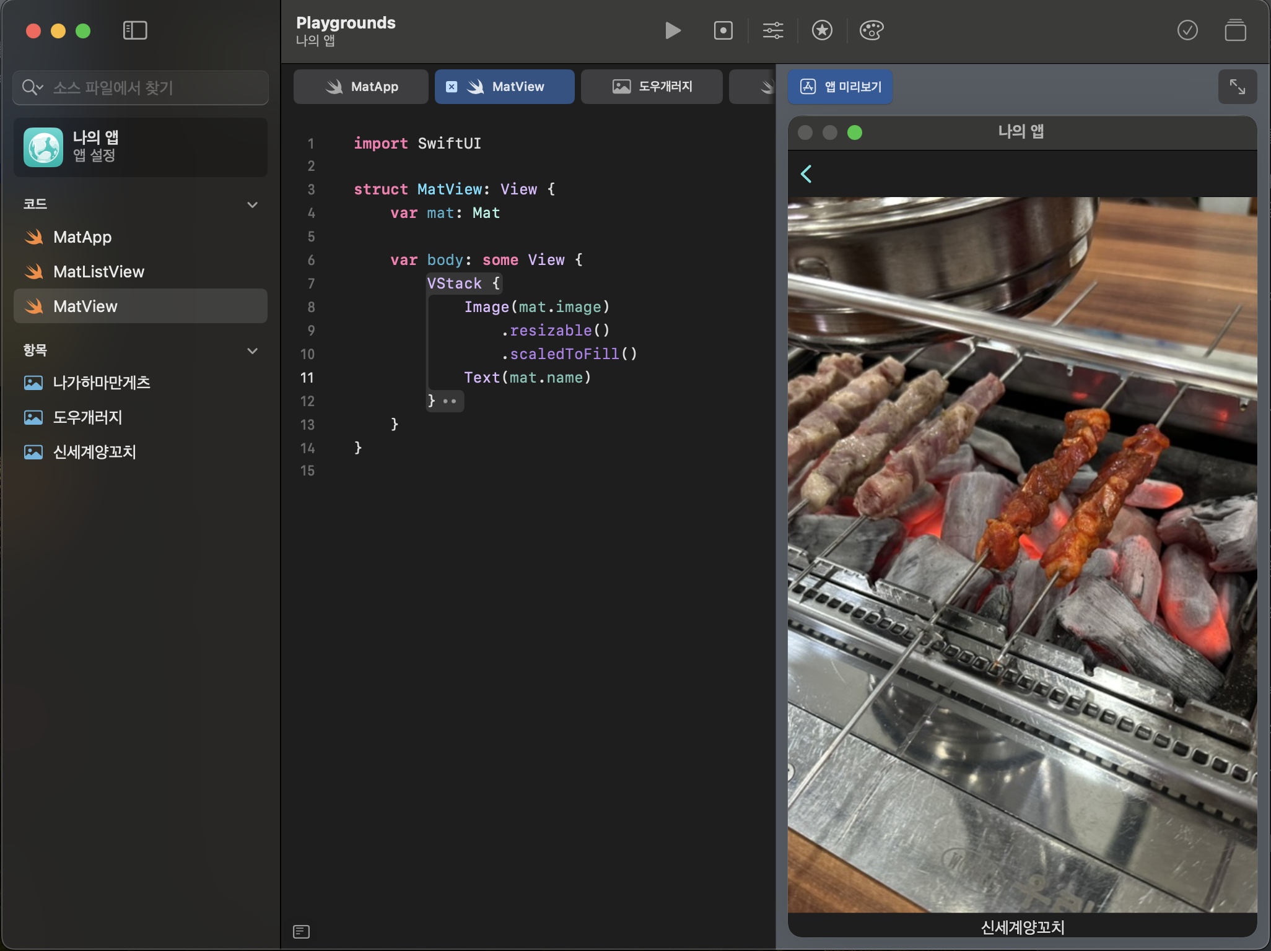1271x951 pixels.
Task: Click the star badge toolbar icon
Action: [x=822, y=30]
